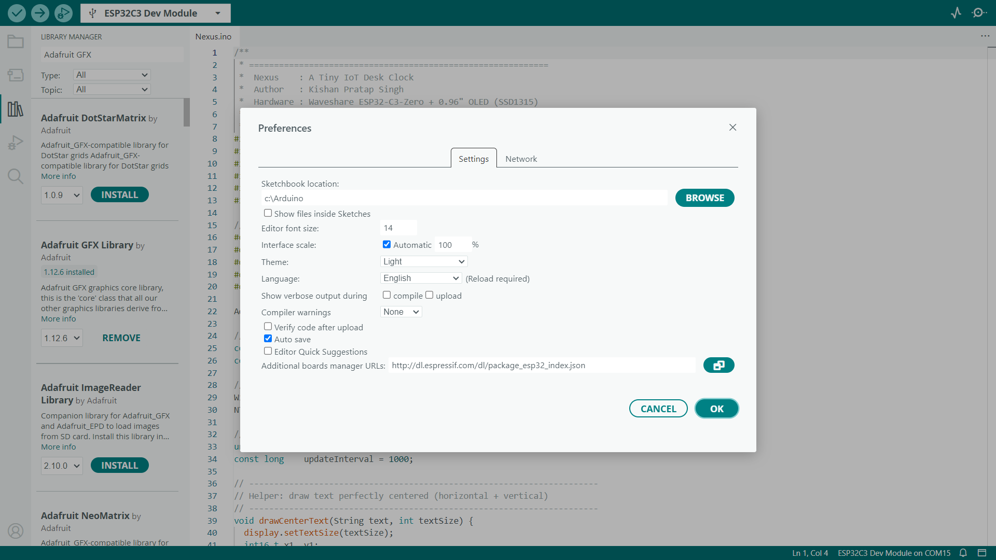Click ESP32C3 Dev Module on COM15 status
Screen dimensions: 996x560
(894, 553)
